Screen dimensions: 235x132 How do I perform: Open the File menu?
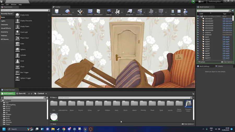click(x=2, y=4)
